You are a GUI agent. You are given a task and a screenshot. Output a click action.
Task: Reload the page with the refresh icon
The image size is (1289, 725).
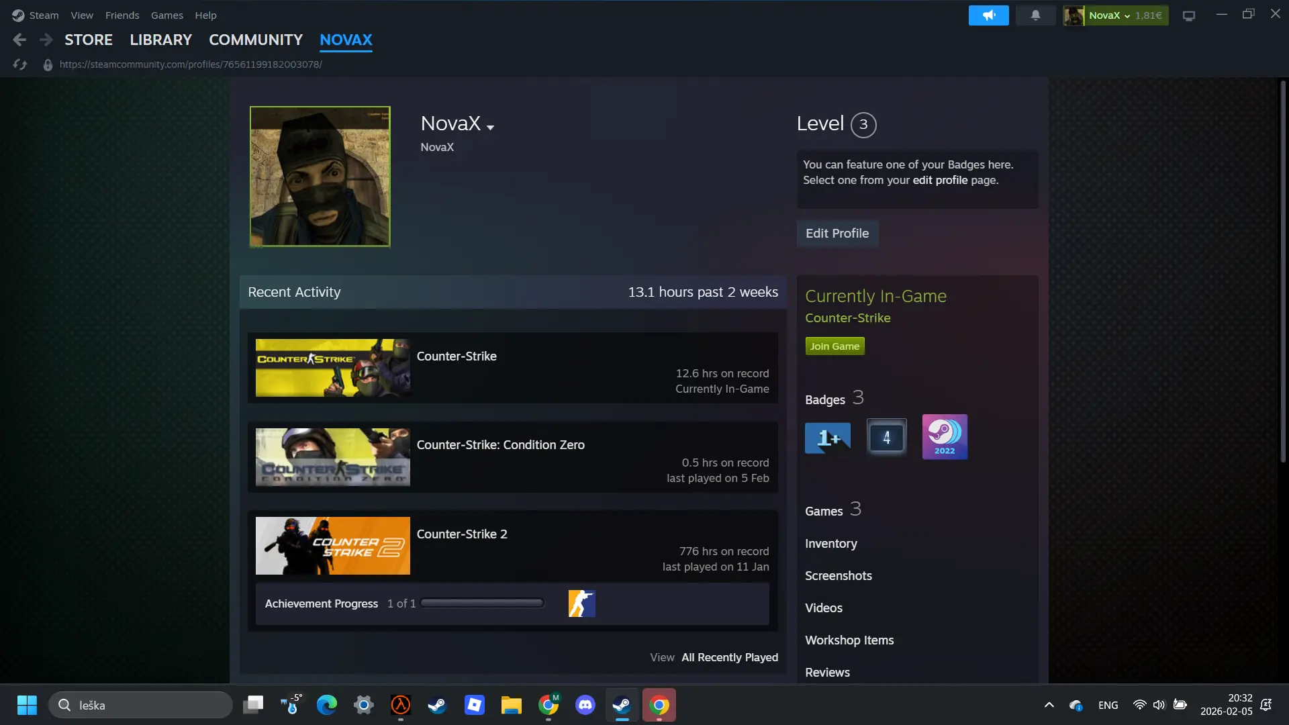19,64
